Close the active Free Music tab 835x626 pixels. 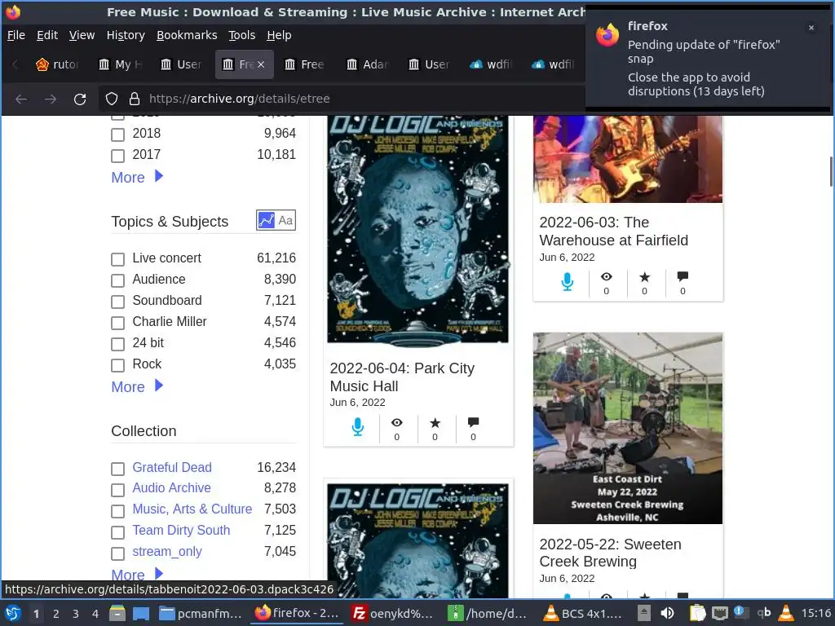point(261,64)
